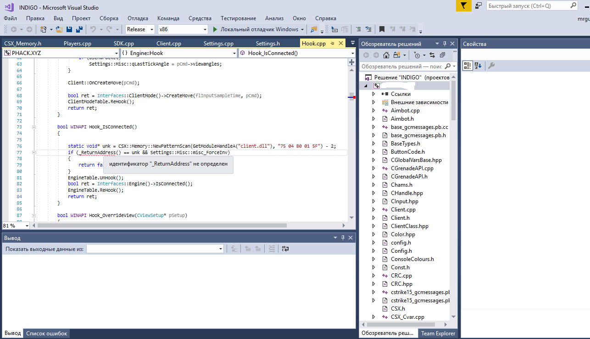Toggle the bookmark icon in toolbar
Image resolution: width=590 pixels, height=339 pixels.
click(382, 29)
